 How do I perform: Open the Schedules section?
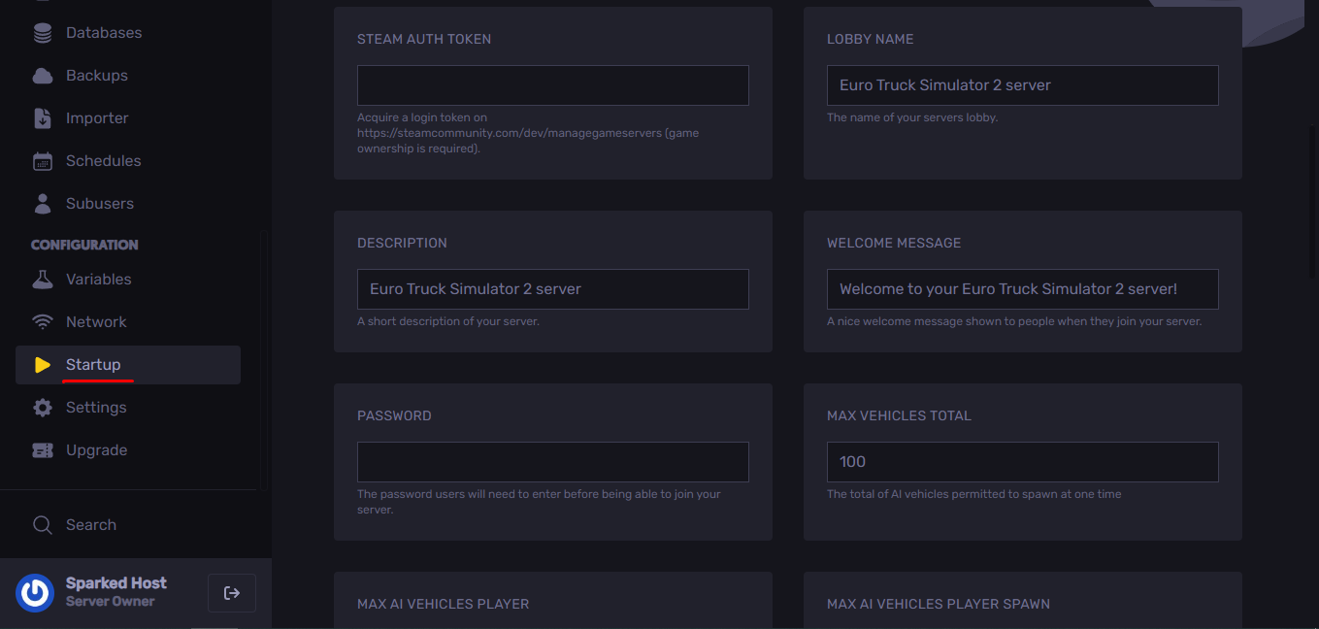pos(128,161)
